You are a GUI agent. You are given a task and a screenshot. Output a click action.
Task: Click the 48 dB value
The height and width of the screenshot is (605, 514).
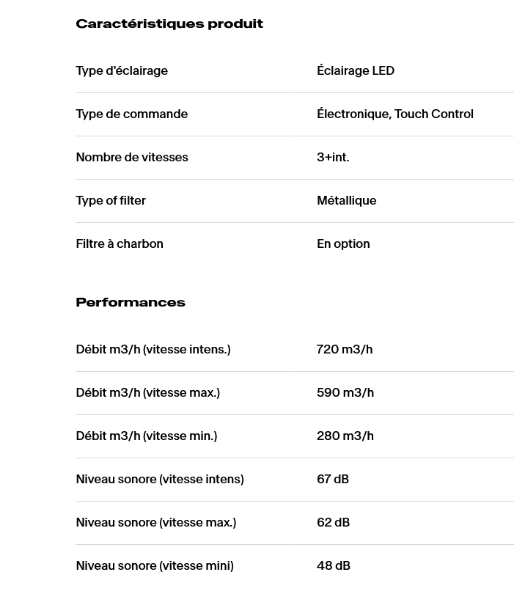coord(334,565)
